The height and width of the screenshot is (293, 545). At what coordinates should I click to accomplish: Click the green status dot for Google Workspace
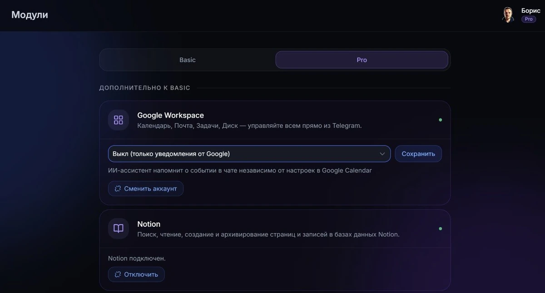[x=440, y=120]
